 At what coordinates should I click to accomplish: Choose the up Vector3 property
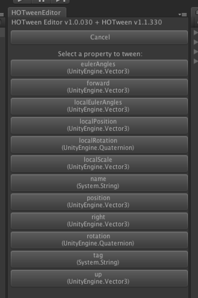pos(99,278)
